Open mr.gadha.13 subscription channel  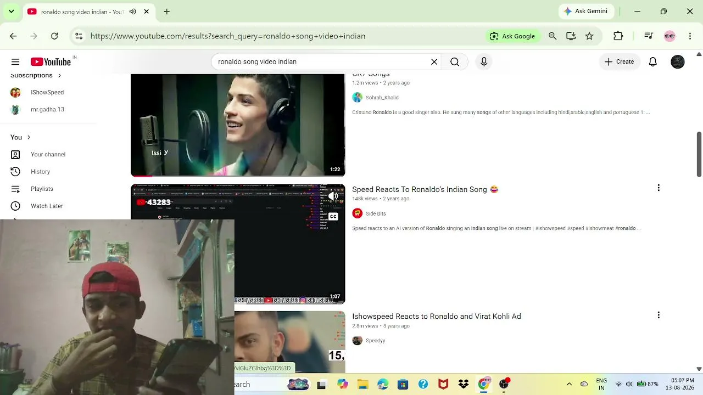47,109
